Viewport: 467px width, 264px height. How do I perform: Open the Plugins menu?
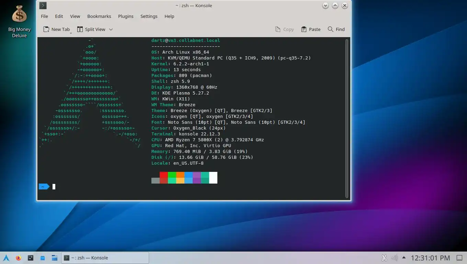click(126, 16)
